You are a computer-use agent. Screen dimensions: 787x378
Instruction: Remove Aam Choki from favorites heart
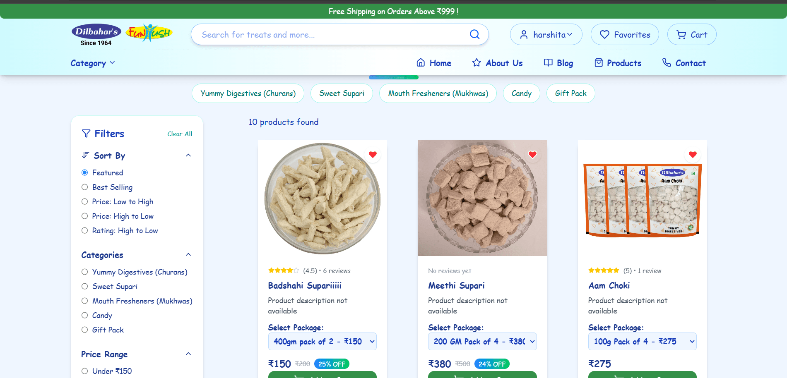pyautogui.click(x=693, y=155)
